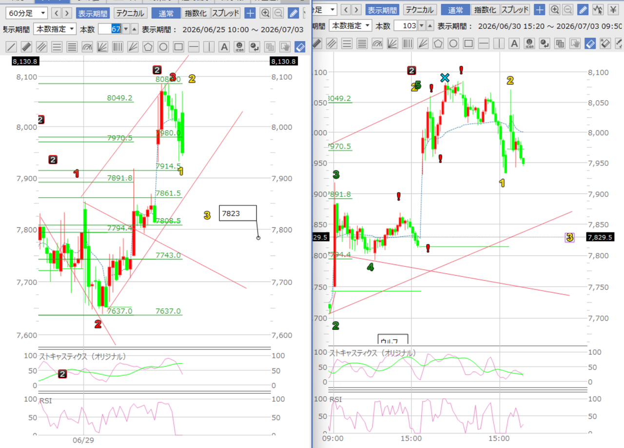
Task: Switch right chart to 指数化 mode
Action: click(x=485, y=10)
